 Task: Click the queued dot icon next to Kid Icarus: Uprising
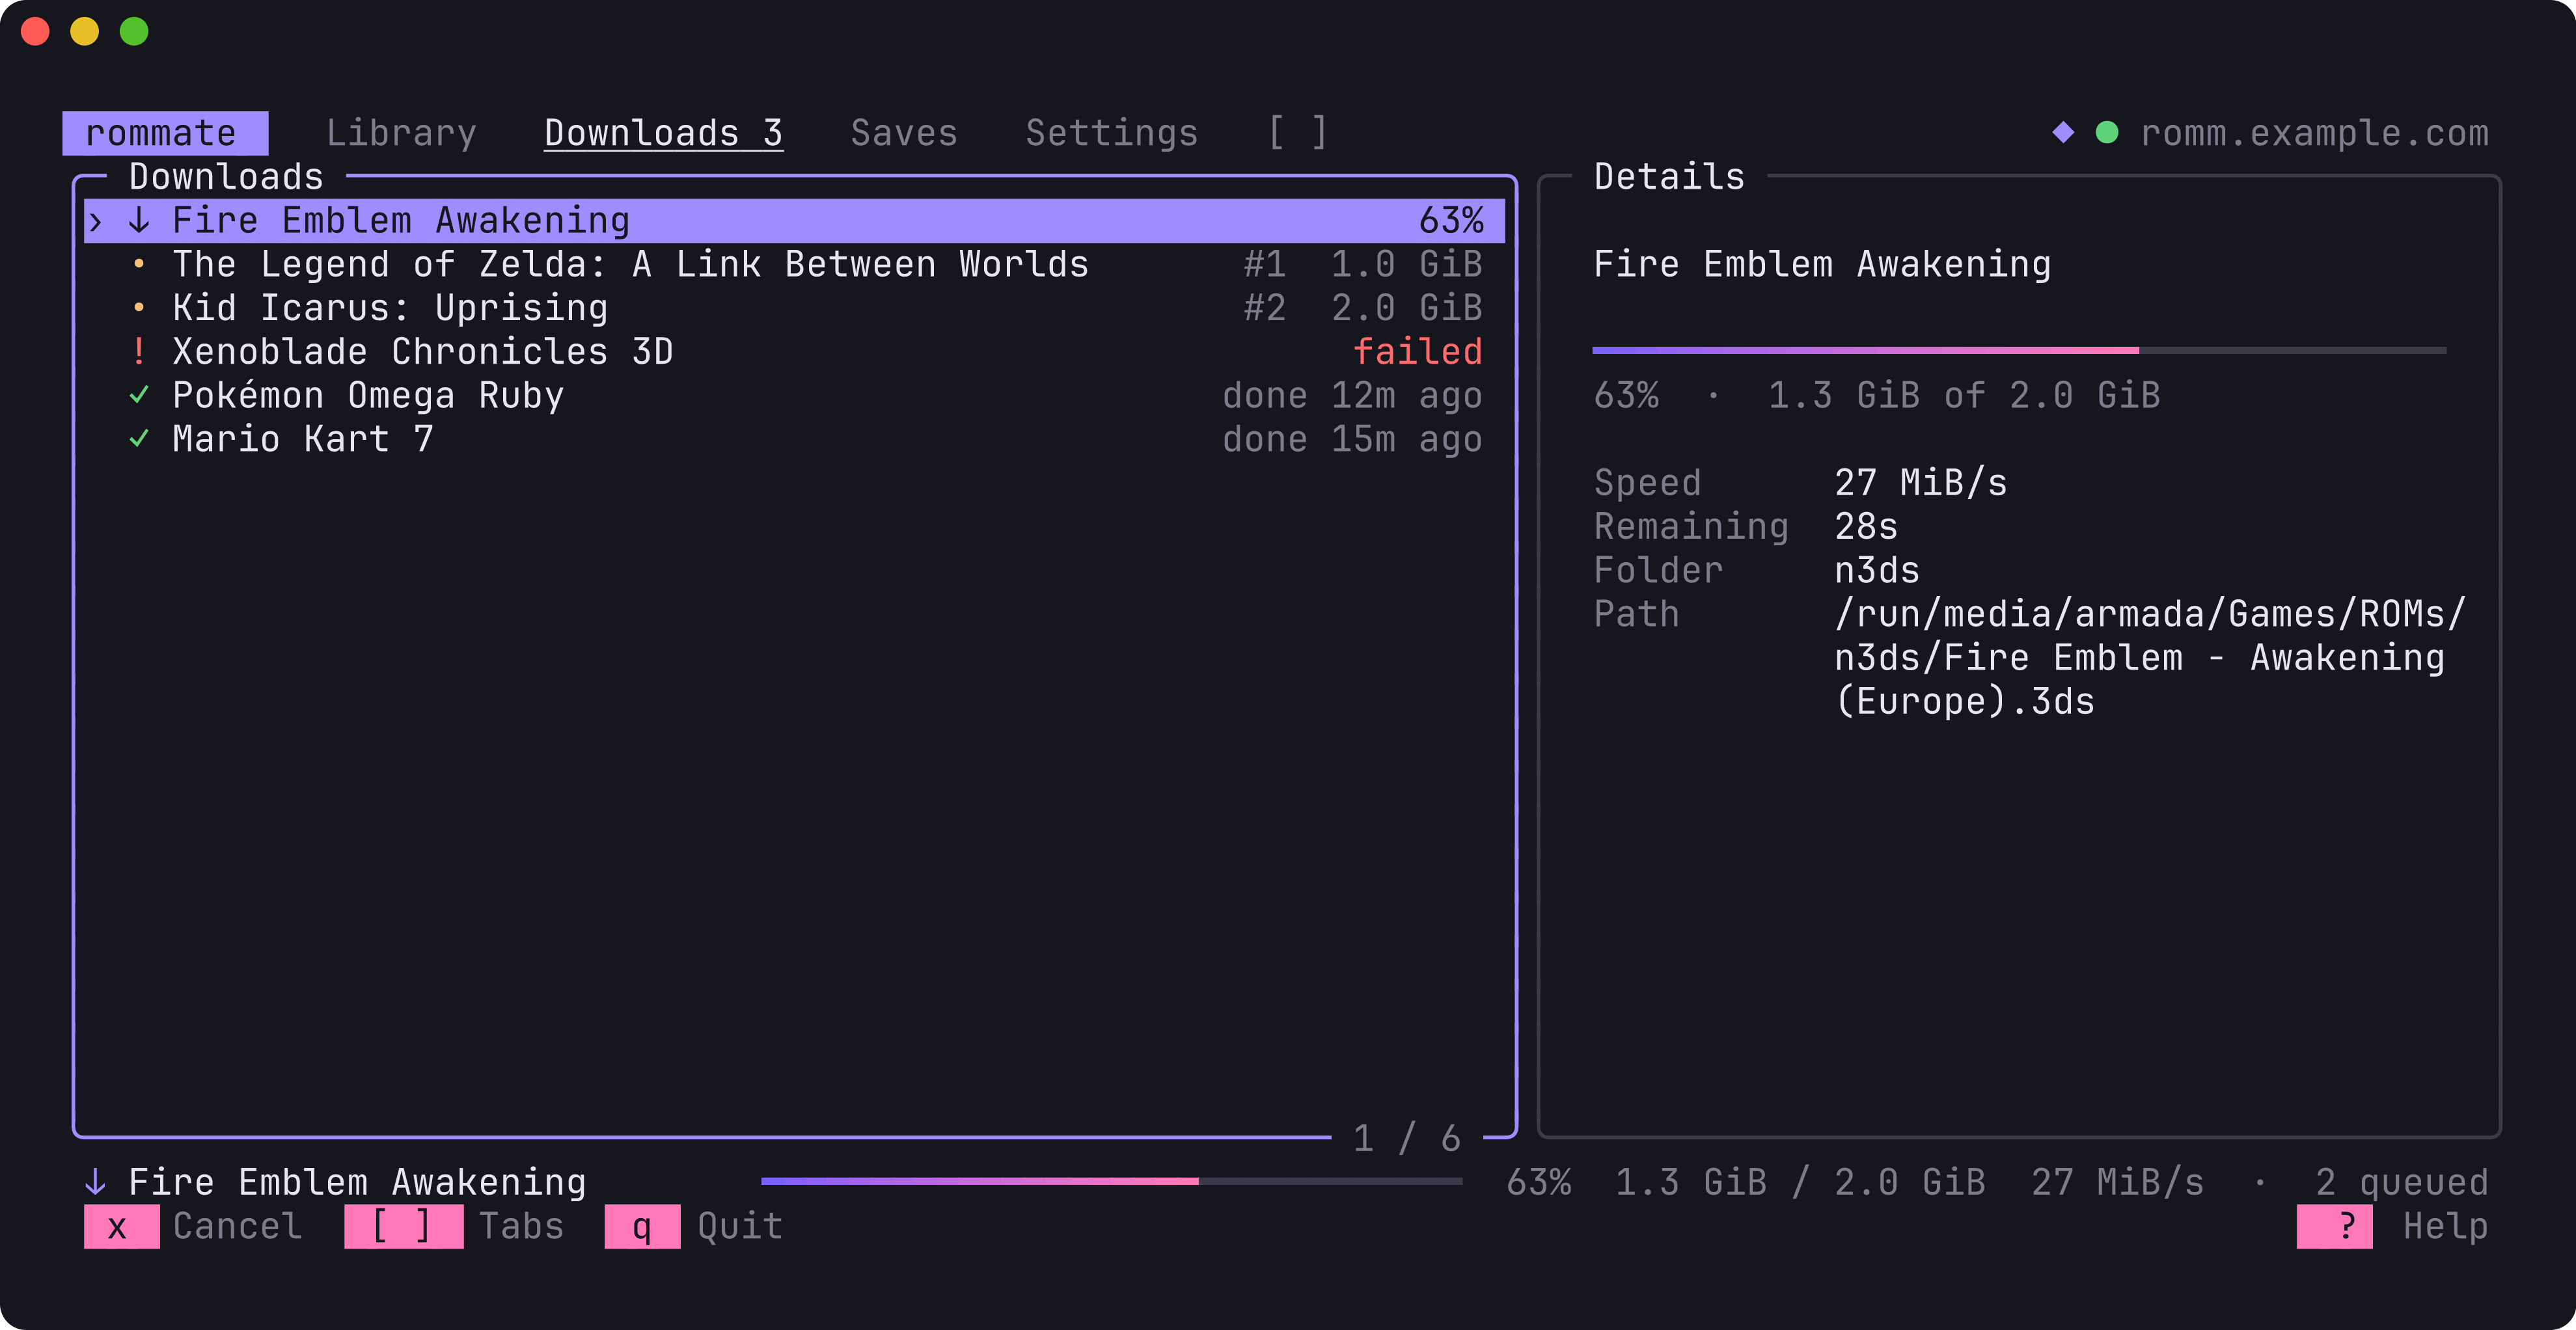(139, 308)
